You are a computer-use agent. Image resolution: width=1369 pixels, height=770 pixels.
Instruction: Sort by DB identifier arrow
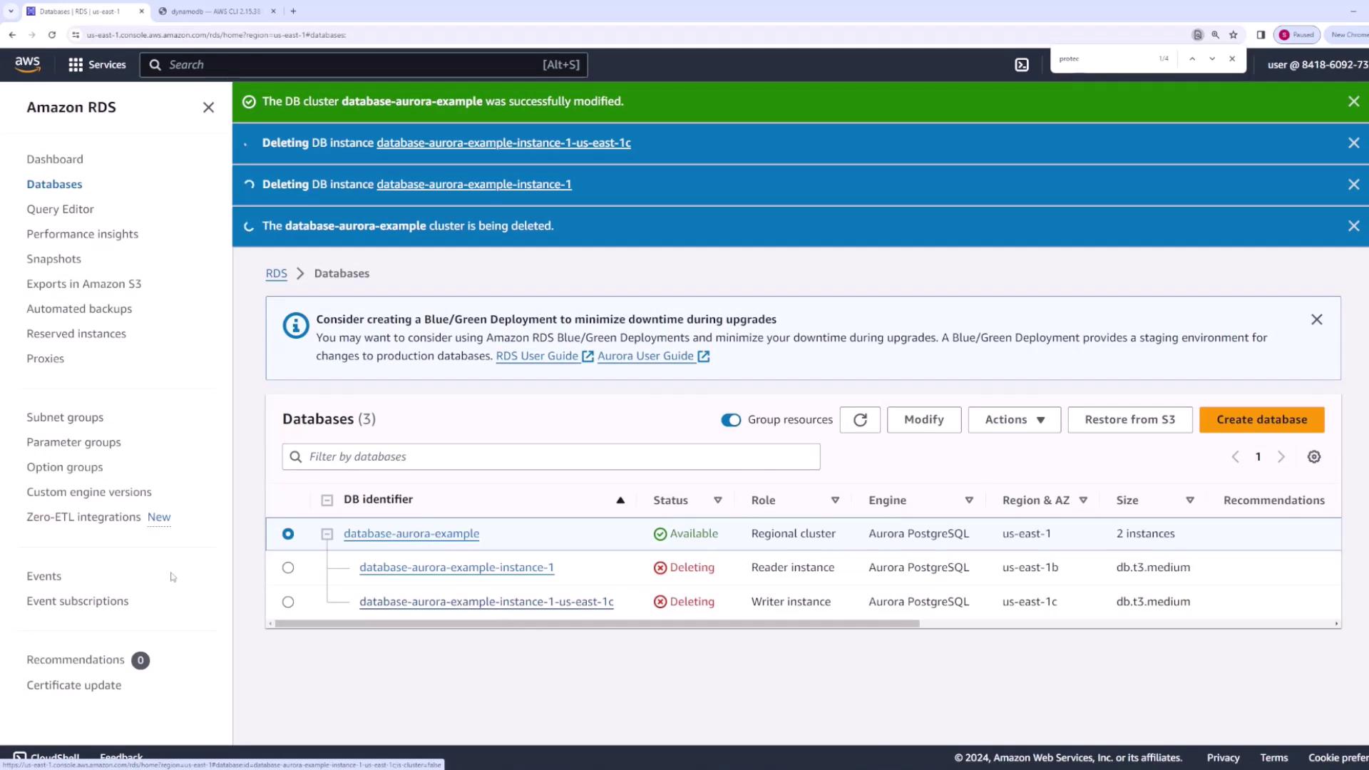[x=620, y=500]
